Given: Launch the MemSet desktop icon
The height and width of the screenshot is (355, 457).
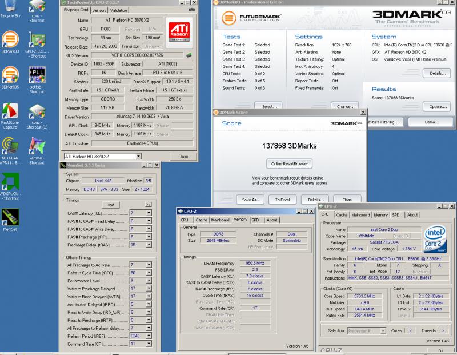Looking at the screenshot, I should [10, 220].
